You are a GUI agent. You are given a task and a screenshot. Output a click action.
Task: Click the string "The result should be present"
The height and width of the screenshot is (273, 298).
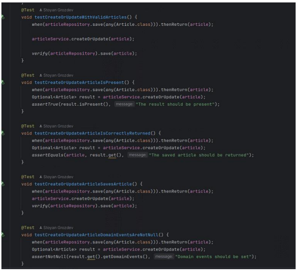[175, 104]
